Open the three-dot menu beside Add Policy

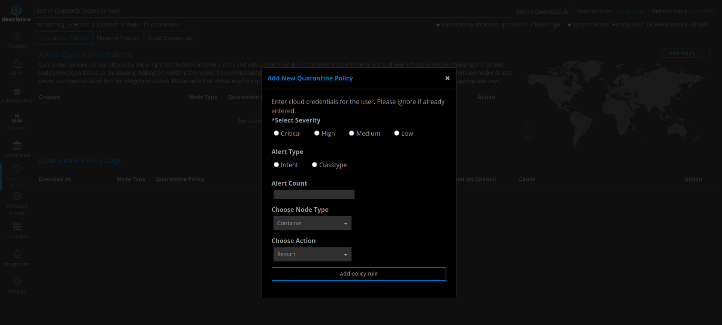tap(709, 53)
